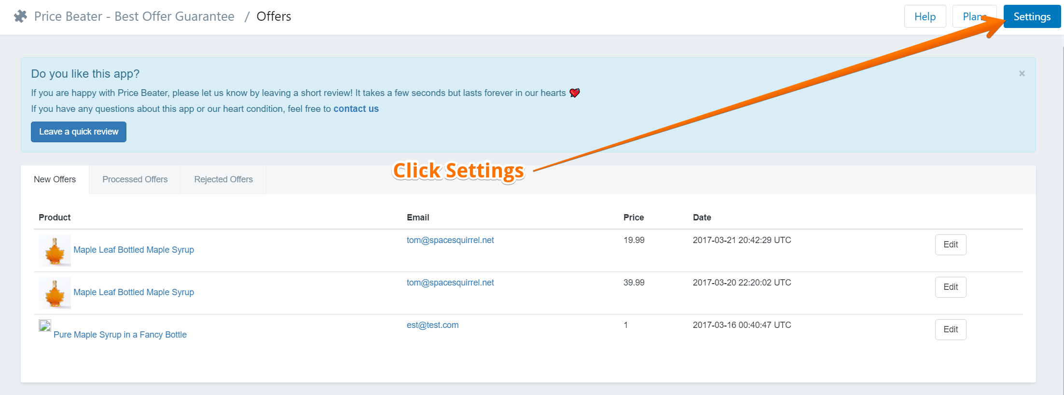Edit the offer from est@test.com

click(951, 329)
